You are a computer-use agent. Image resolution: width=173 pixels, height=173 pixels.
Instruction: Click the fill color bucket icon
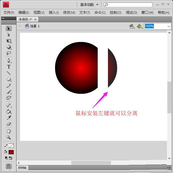5,152
